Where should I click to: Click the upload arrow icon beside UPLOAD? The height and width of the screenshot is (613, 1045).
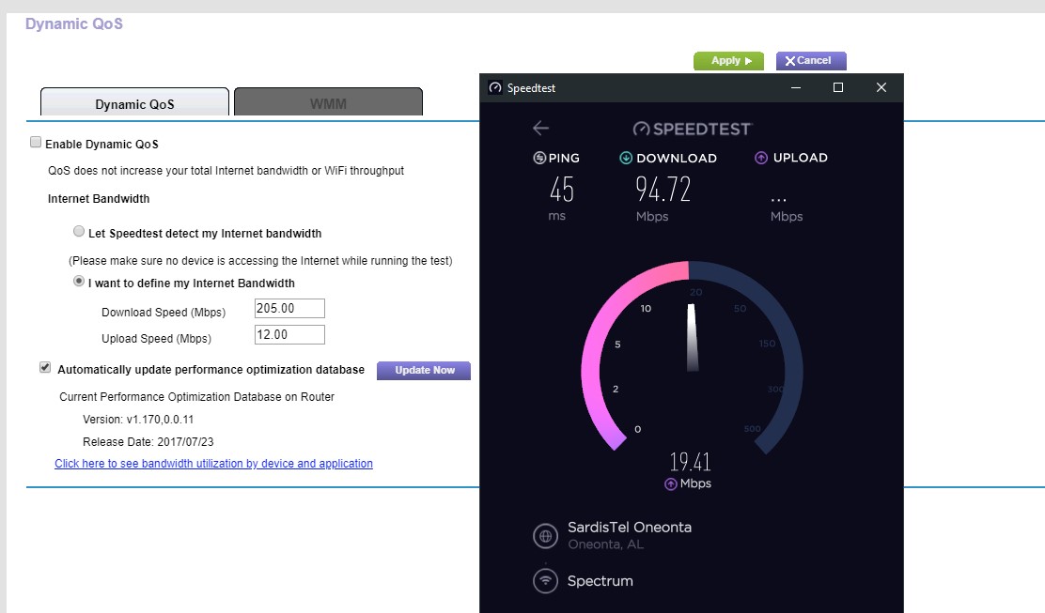coord(760,158)
